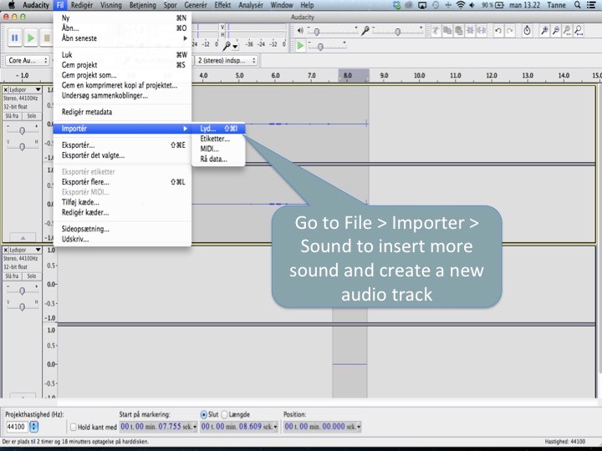
Task: Click the Cut scissors tool icon
Action: coord(436,30)
